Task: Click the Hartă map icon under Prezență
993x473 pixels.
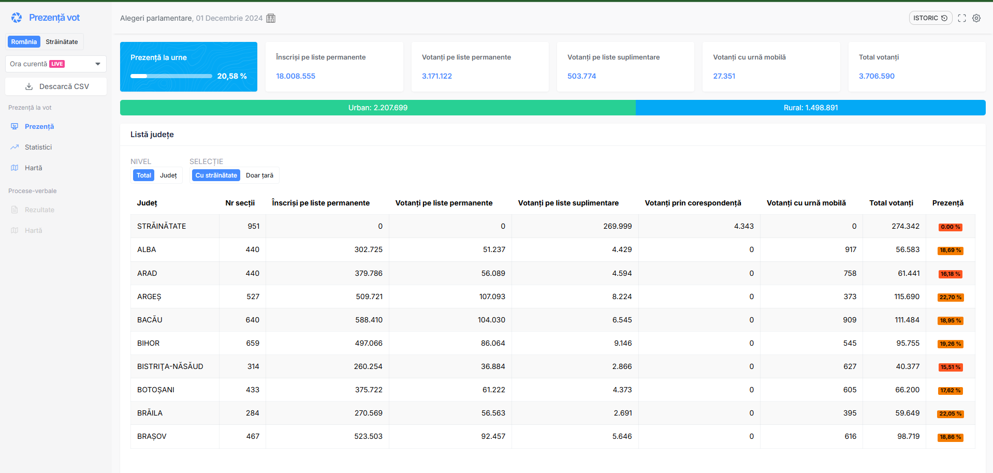Action: tap(14, 168)
